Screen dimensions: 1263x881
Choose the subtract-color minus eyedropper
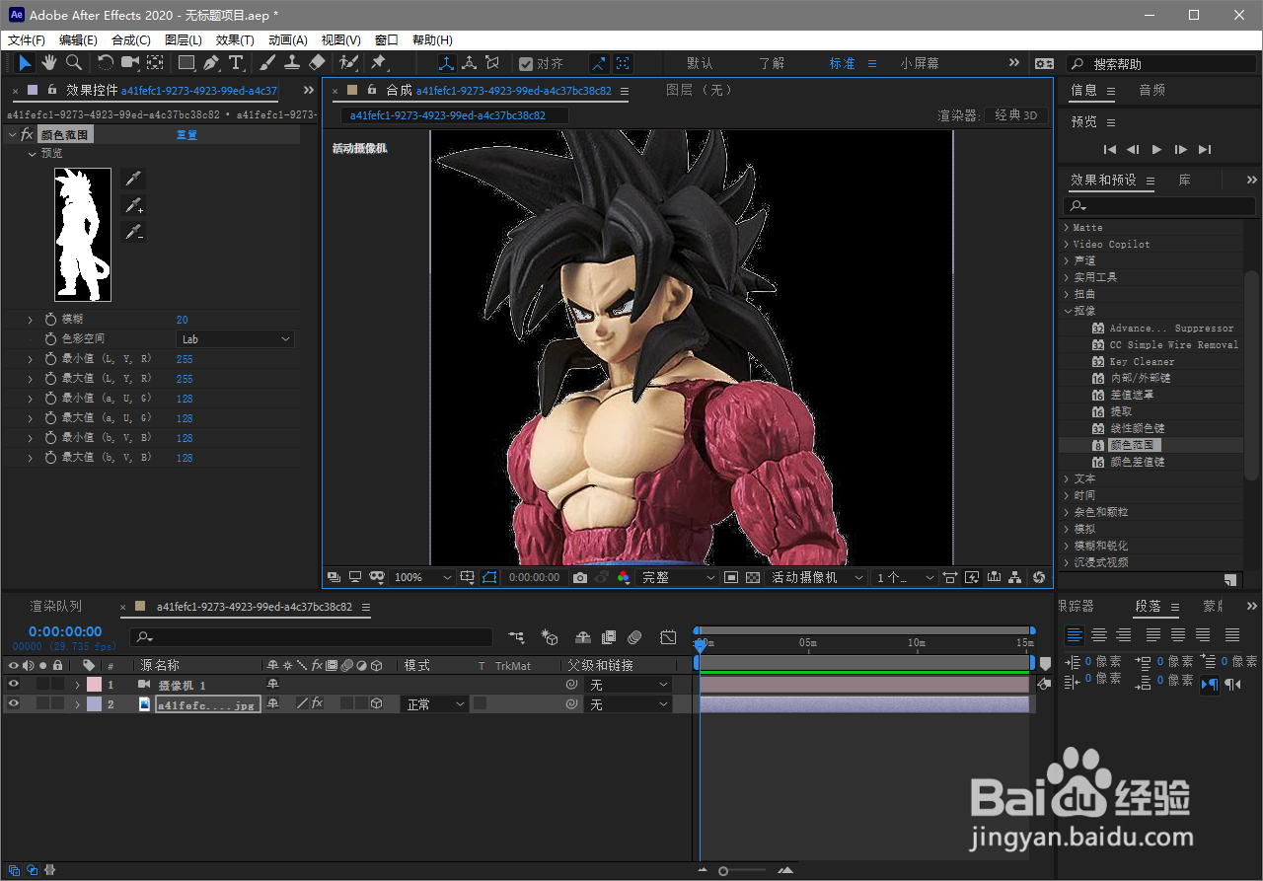tap(132, 232)
